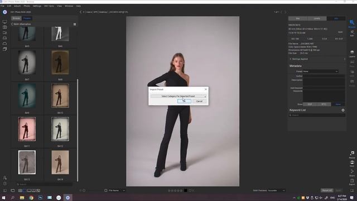This screenshot has width=357, height=201.
Task: Select the BA14 sepia preset thumbnail
Action: [60, 162]
